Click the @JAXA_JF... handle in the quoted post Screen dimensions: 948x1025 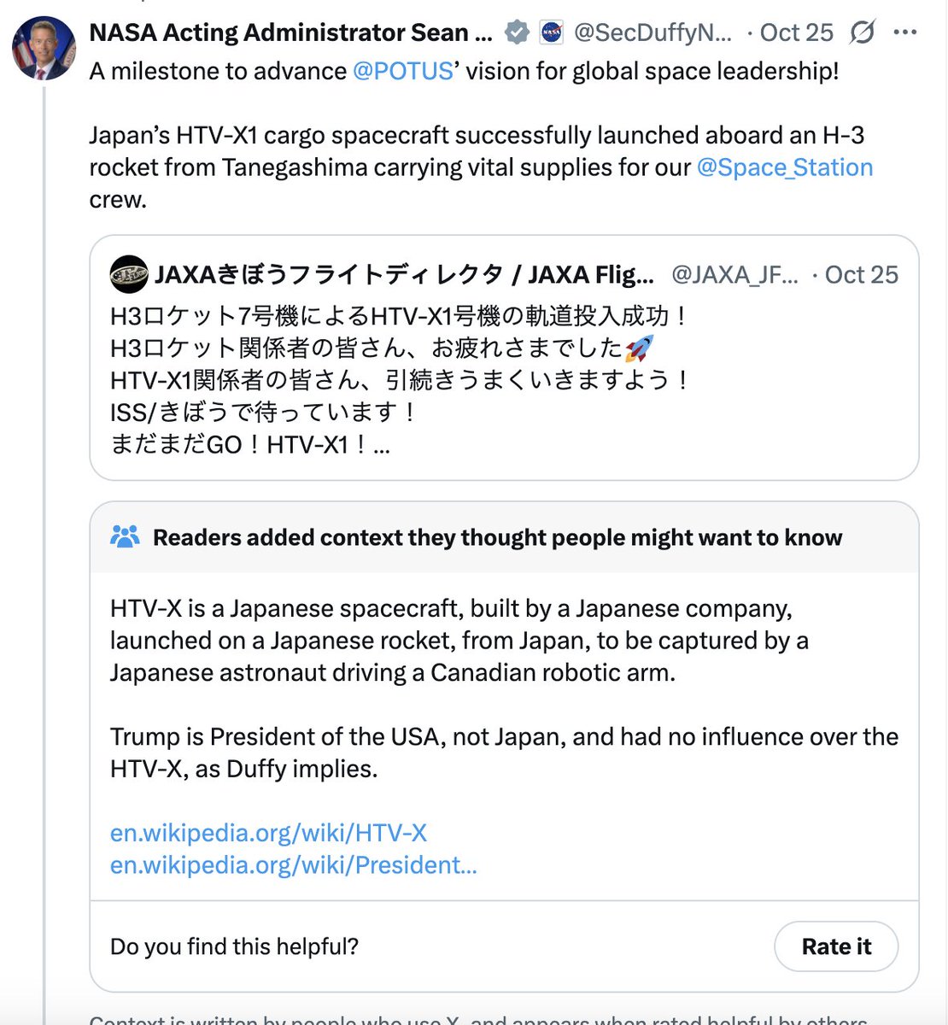tap(735, 274)
